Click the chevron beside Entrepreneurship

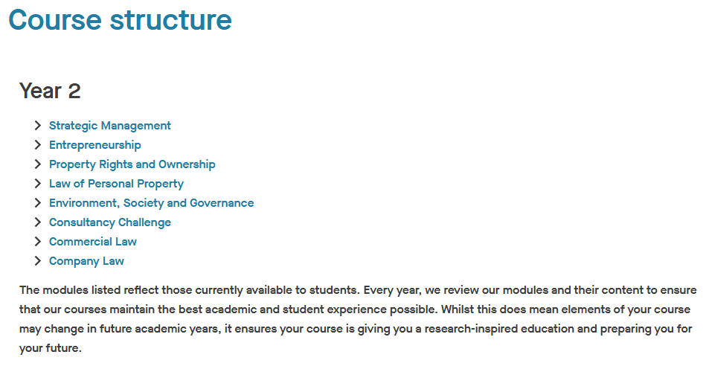pyautogui.click(x=38, y=145)
